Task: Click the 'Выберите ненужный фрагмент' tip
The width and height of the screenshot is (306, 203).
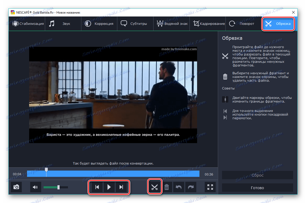Action: pos(261,77)
